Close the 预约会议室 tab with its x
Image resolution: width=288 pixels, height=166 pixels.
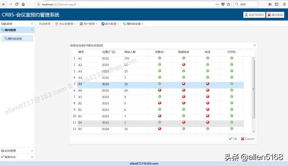coord(142,24)
